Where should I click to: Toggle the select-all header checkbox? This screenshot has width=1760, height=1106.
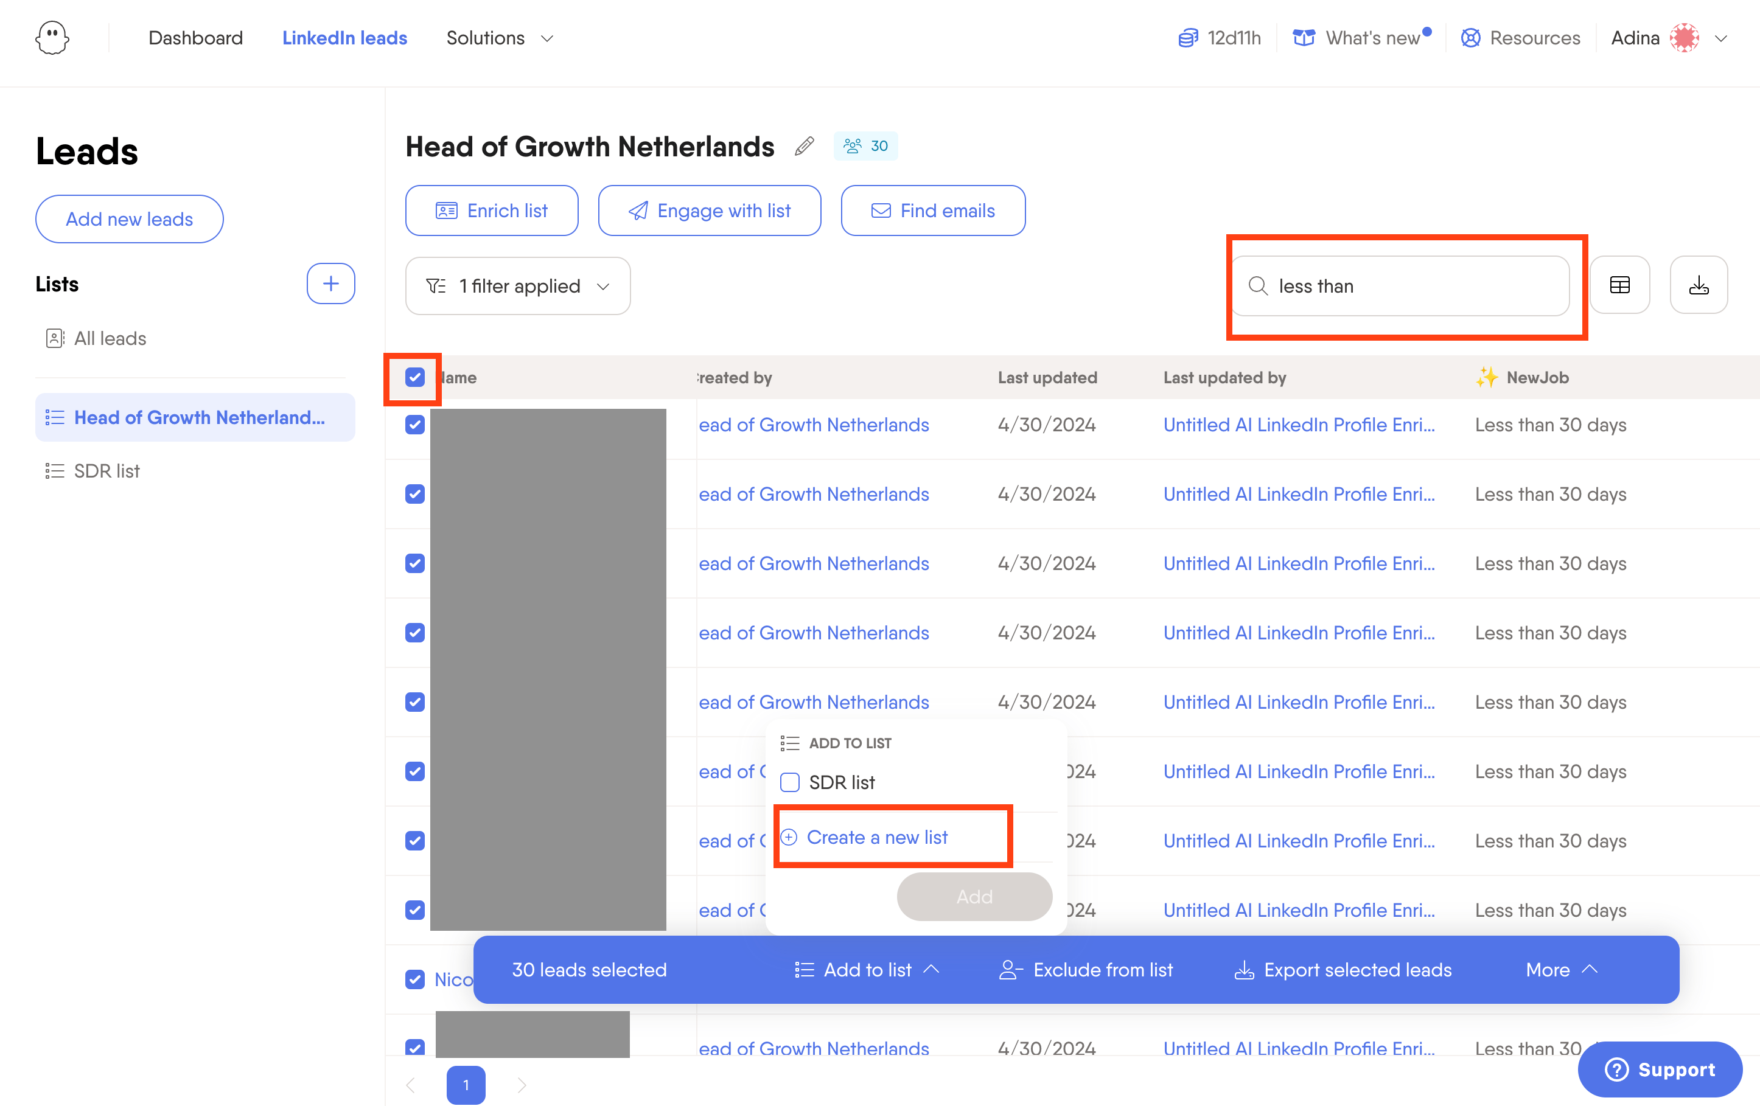(414, 377)
